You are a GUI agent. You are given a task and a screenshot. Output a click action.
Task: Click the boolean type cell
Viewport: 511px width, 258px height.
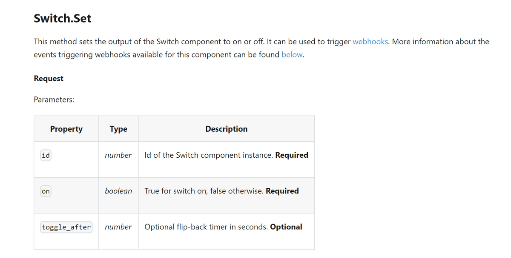click(x=118, y=191)
